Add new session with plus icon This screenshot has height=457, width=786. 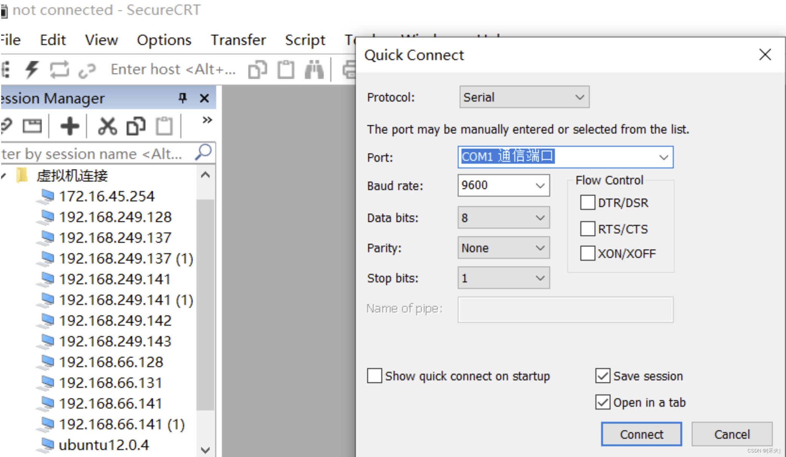[70, 126]
